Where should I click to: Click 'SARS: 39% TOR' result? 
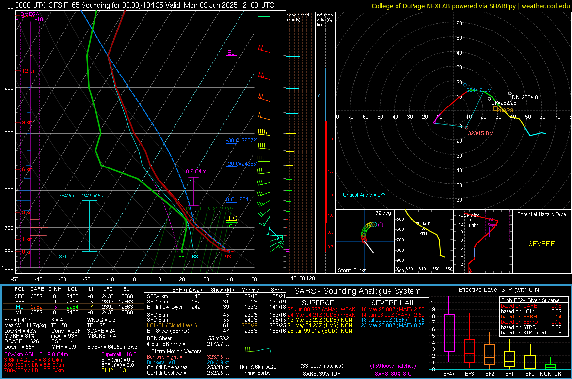point(321,374)
